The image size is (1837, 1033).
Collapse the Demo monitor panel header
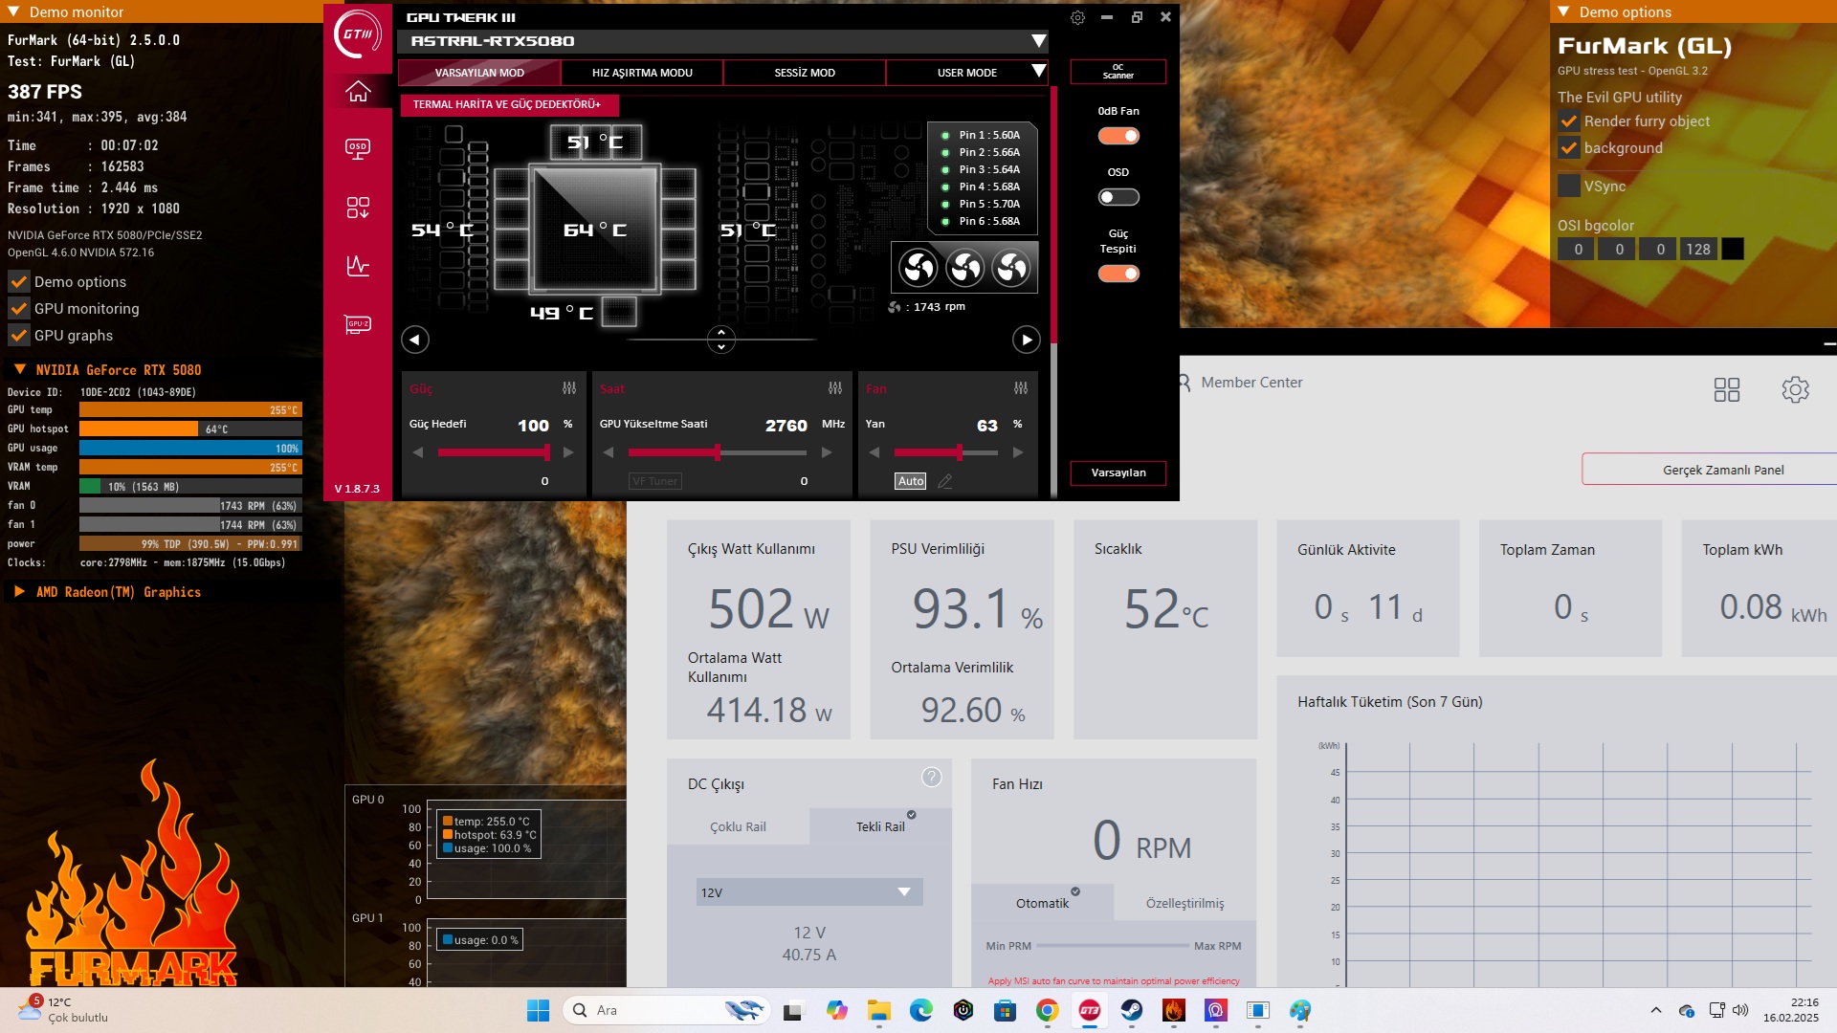[12, 11]
